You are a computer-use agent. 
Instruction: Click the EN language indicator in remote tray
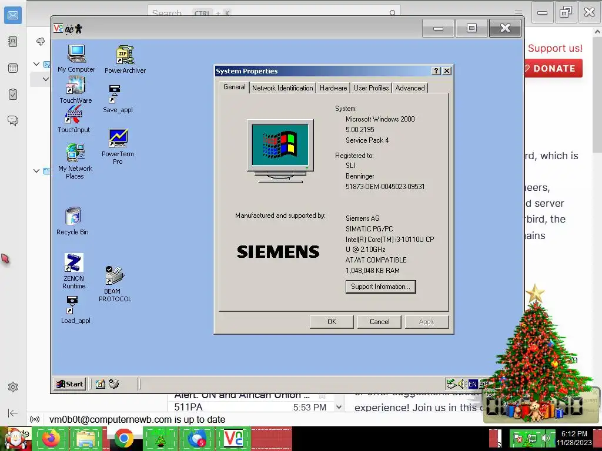point(473,384)
